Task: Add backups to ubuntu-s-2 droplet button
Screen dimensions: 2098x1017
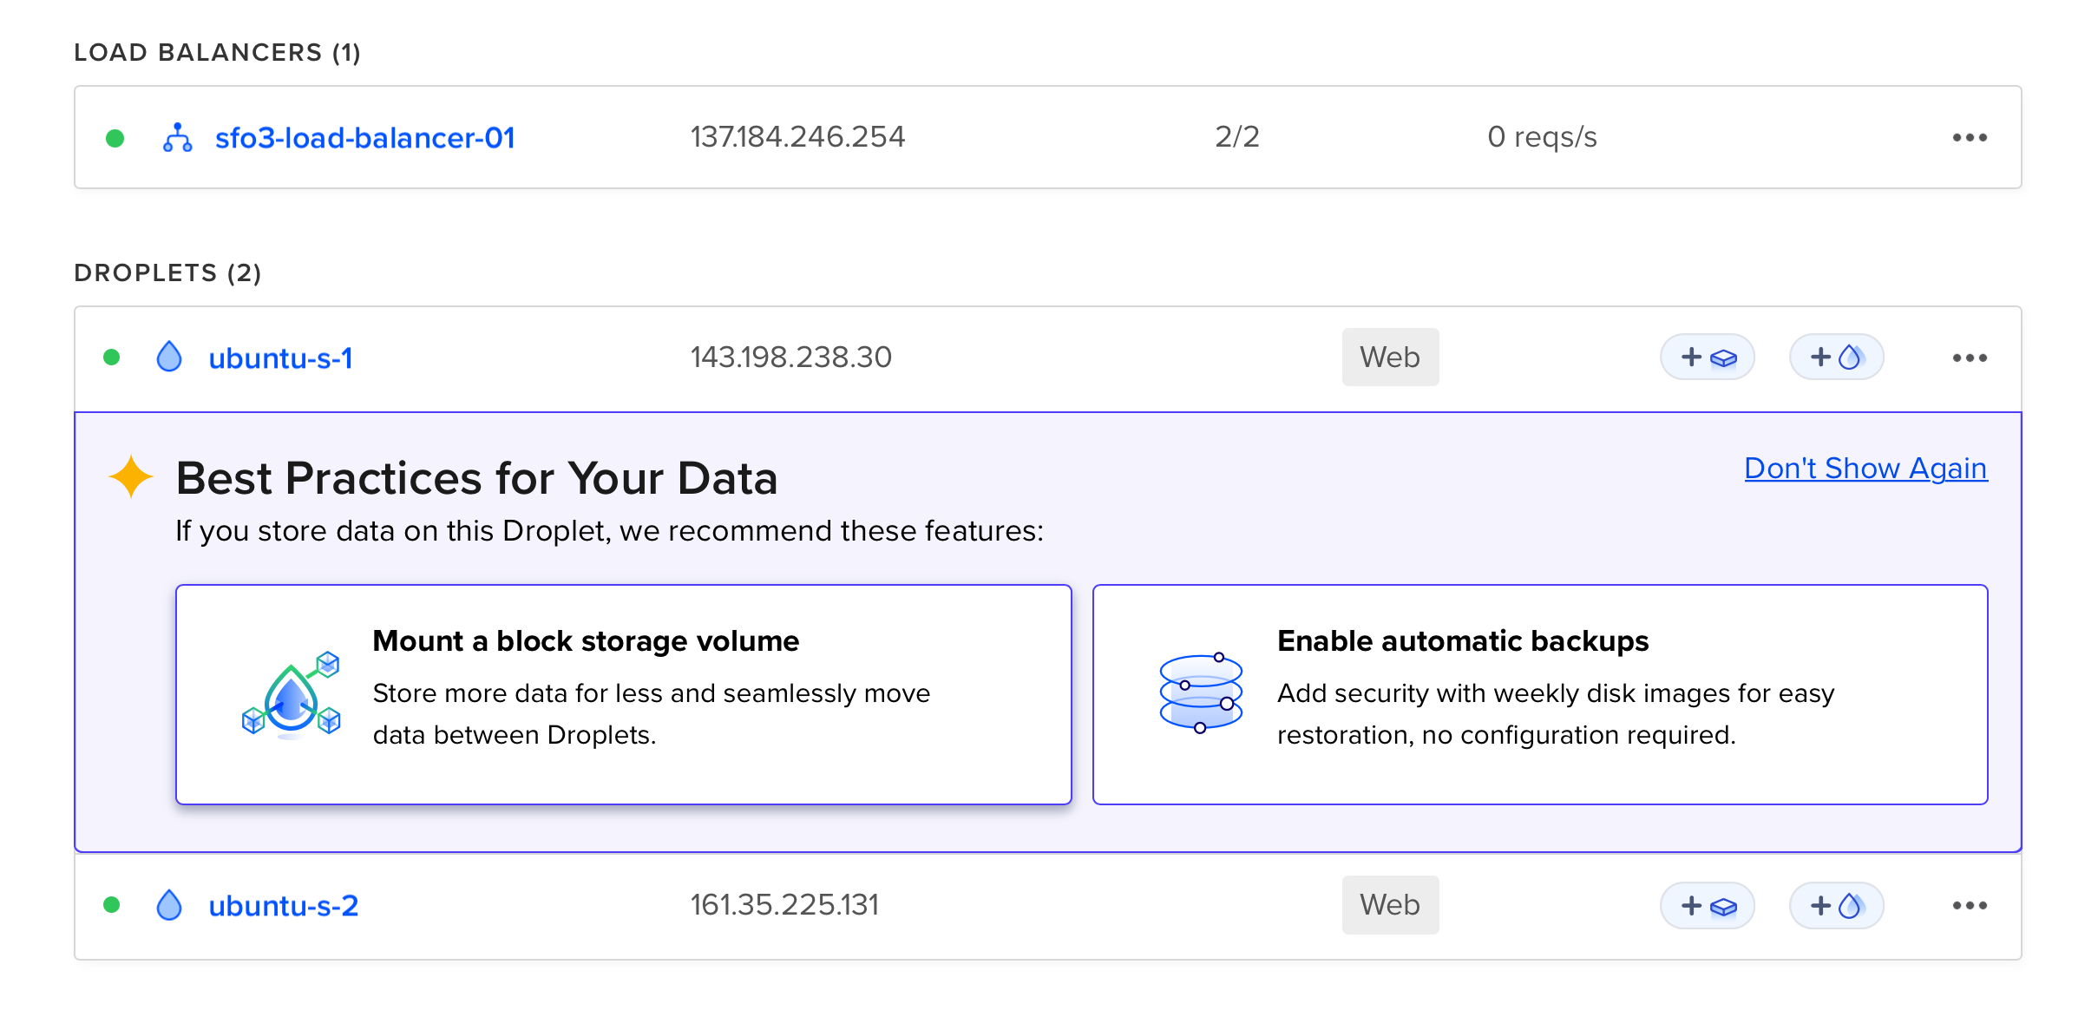Action: [1836, 906]
